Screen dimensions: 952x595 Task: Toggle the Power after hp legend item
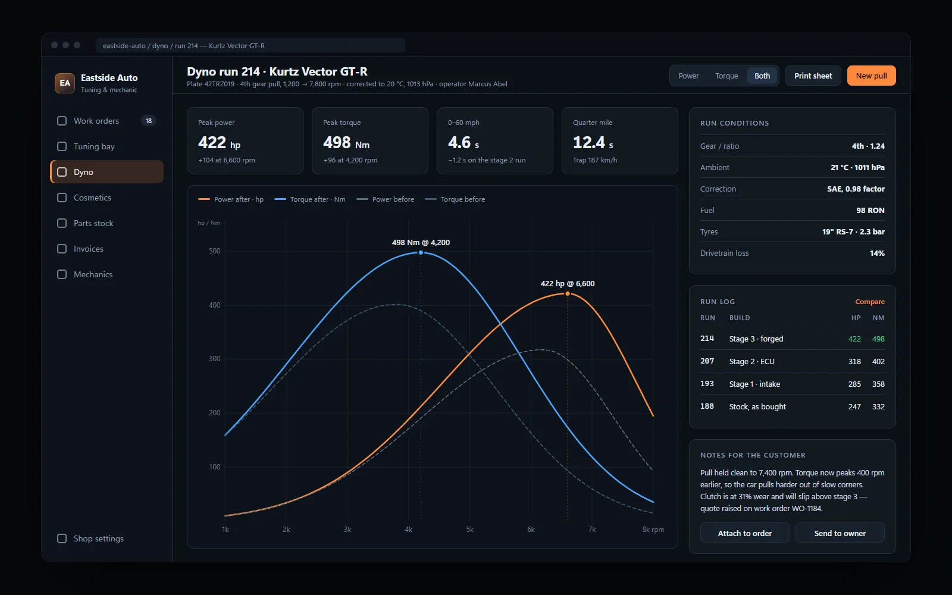(231, 199)
